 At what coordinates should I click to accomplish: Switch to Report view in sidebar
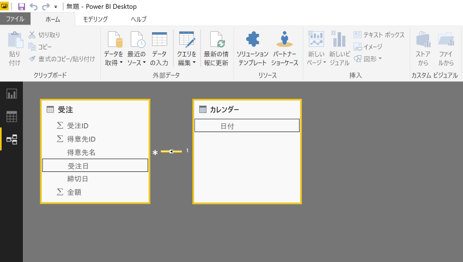11,94
